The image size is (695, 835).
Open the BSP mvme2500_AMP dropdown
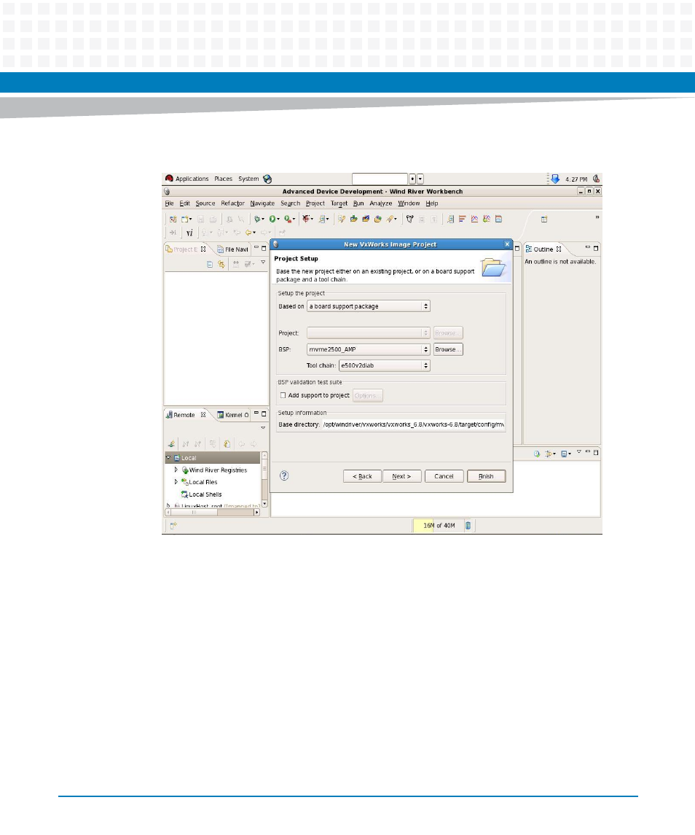click(368, 349)
